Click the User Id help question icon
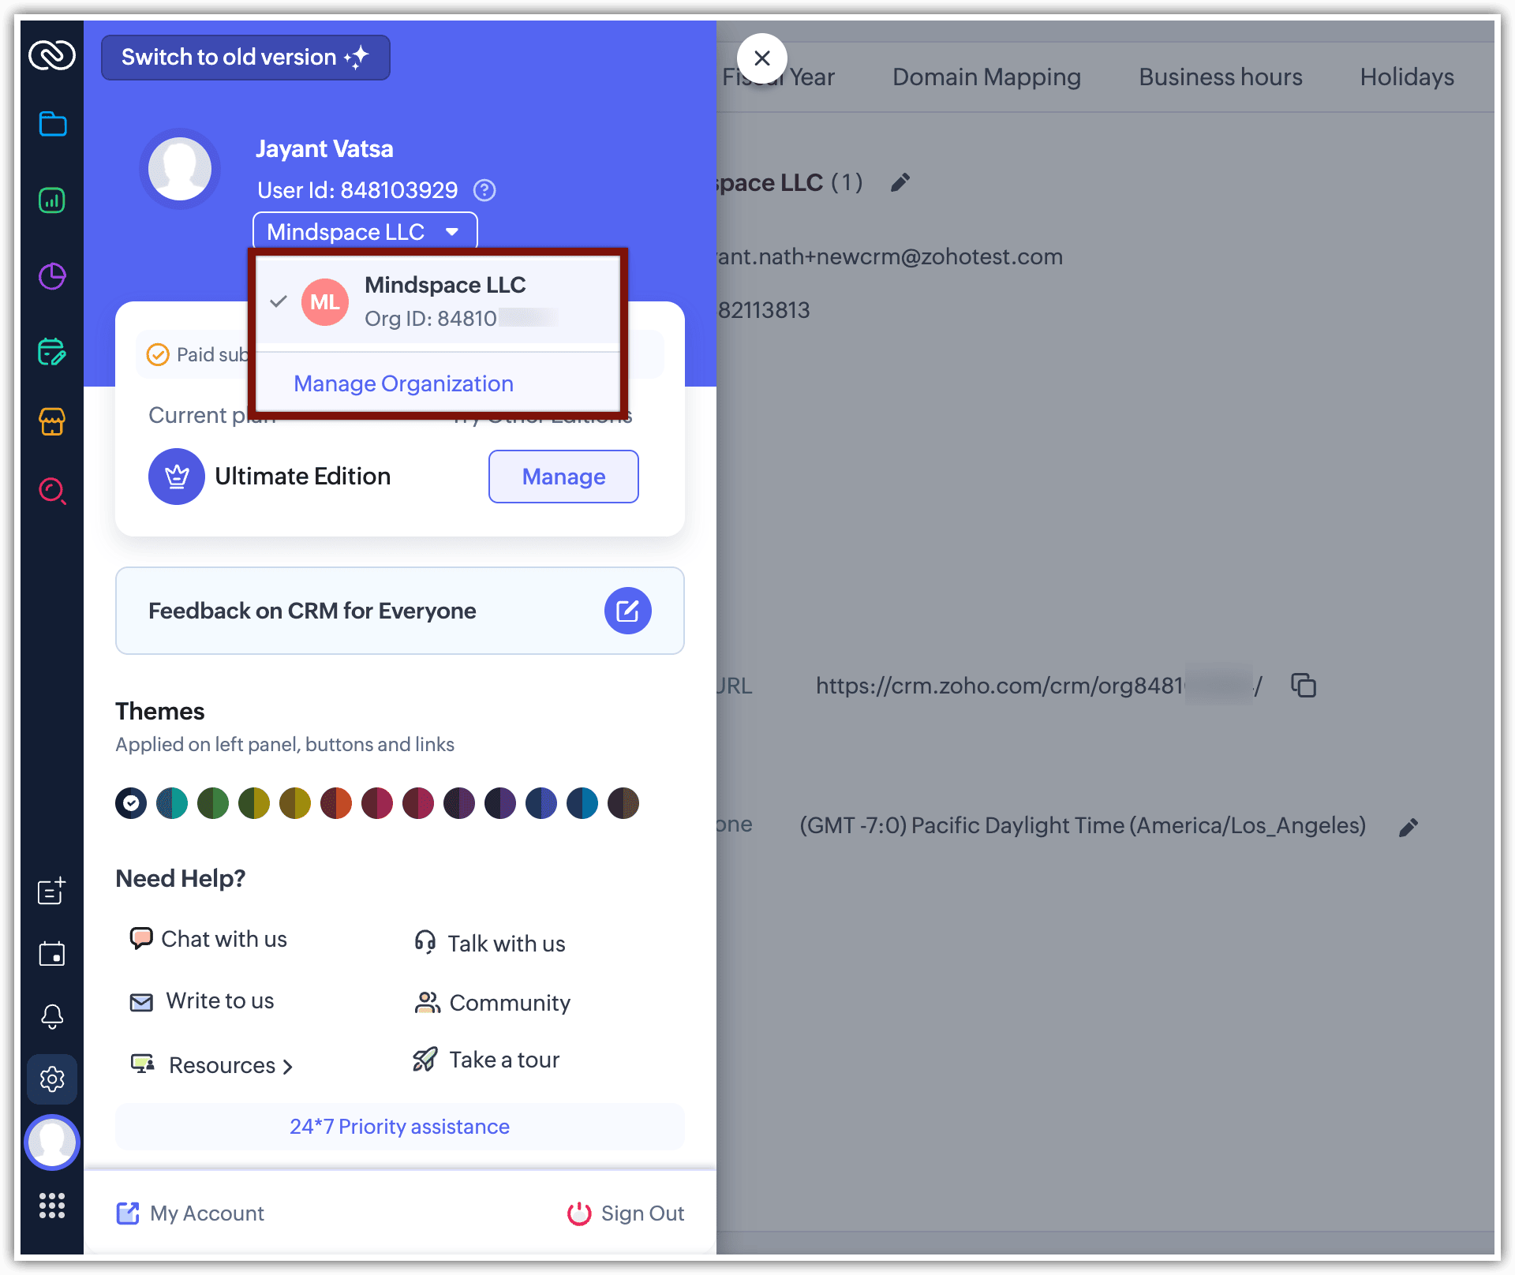1515x1275 pixels. click(484, 190)
